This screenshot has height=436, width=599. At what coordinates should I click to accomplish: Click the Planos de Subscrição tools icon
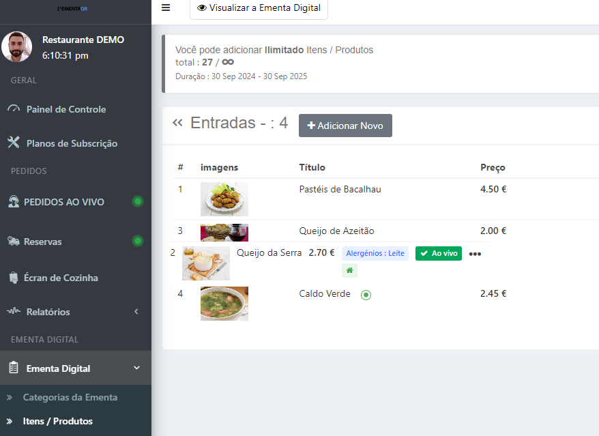pos(14,143)
